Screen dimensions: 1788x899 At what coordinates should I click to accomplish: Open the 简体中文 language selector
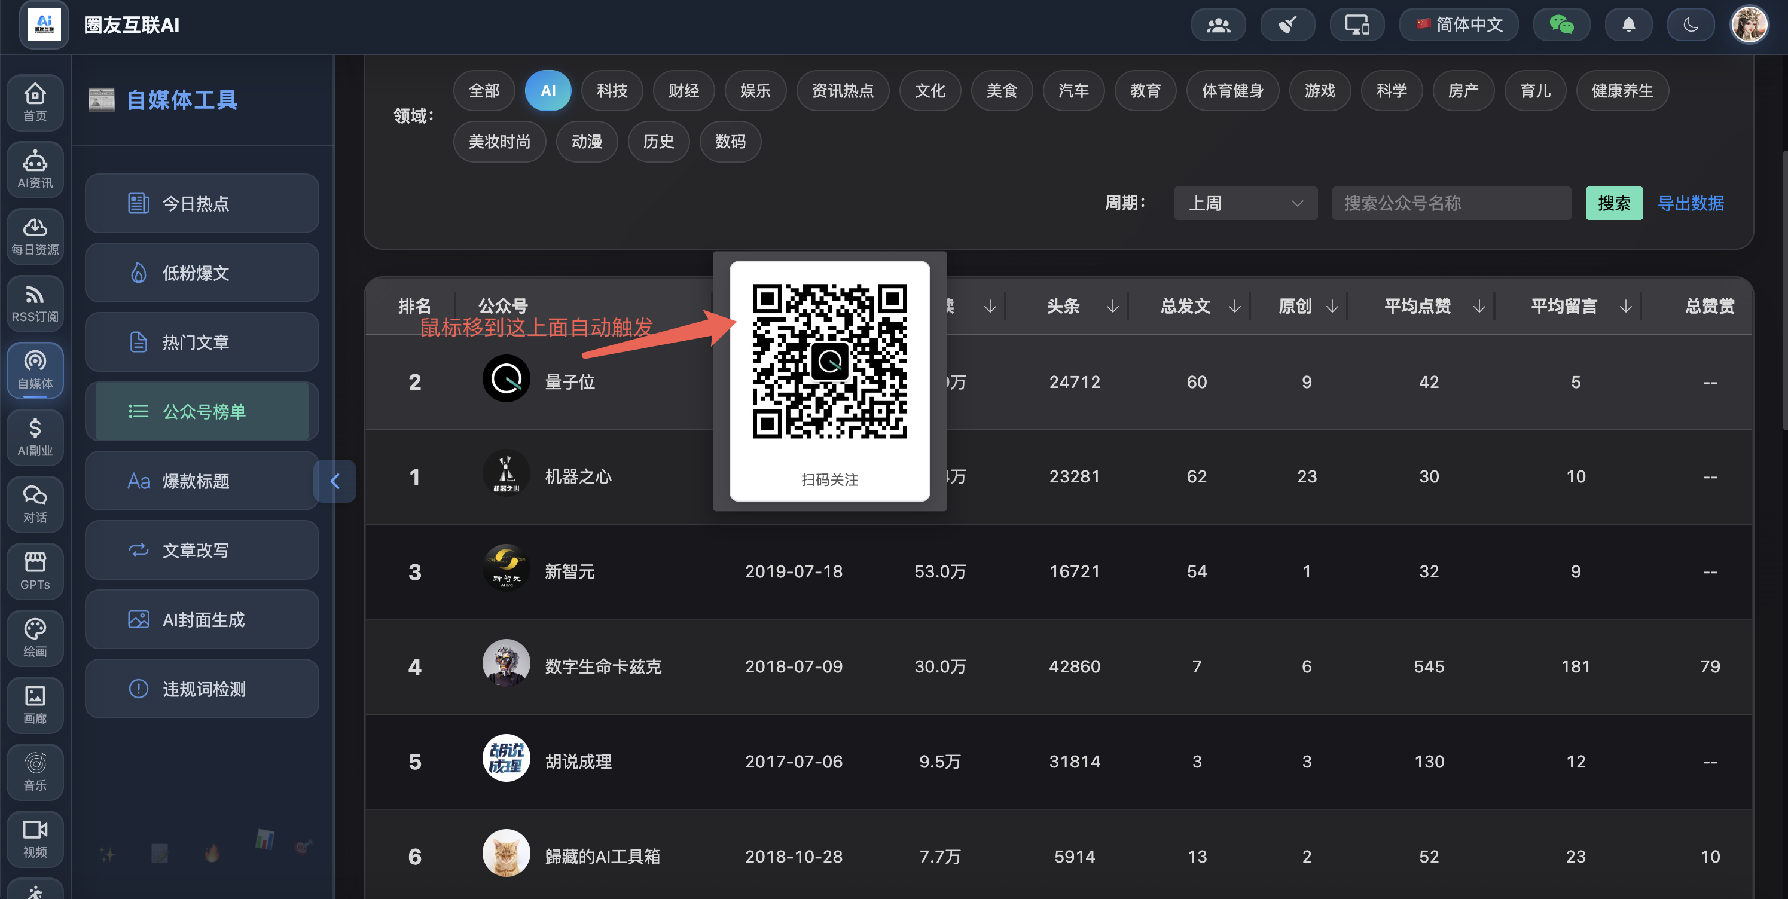pyautogui.click(x=1459, y=25)
